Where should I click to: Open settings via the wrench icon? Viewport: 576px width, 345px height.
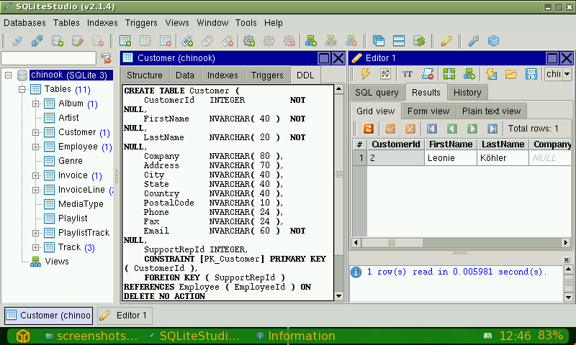[474, 41]
